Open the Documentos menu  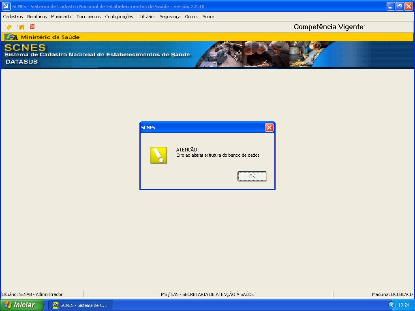pyautogui.click(x=89, y=17)
